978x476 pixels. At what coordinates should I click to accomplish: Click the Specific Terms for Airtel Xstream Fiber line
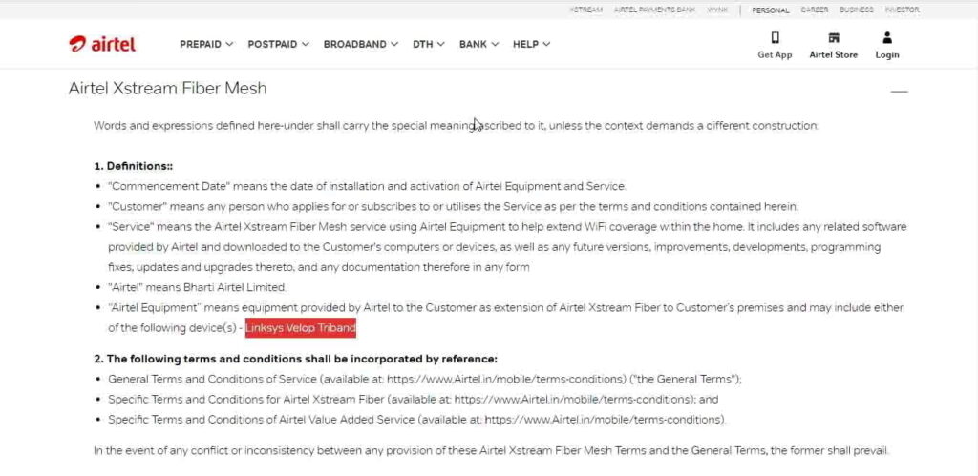coord(413,400)
